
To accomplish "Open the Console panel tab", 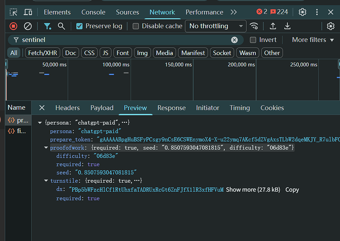I will pyautogui.click(x=93, y=12).
